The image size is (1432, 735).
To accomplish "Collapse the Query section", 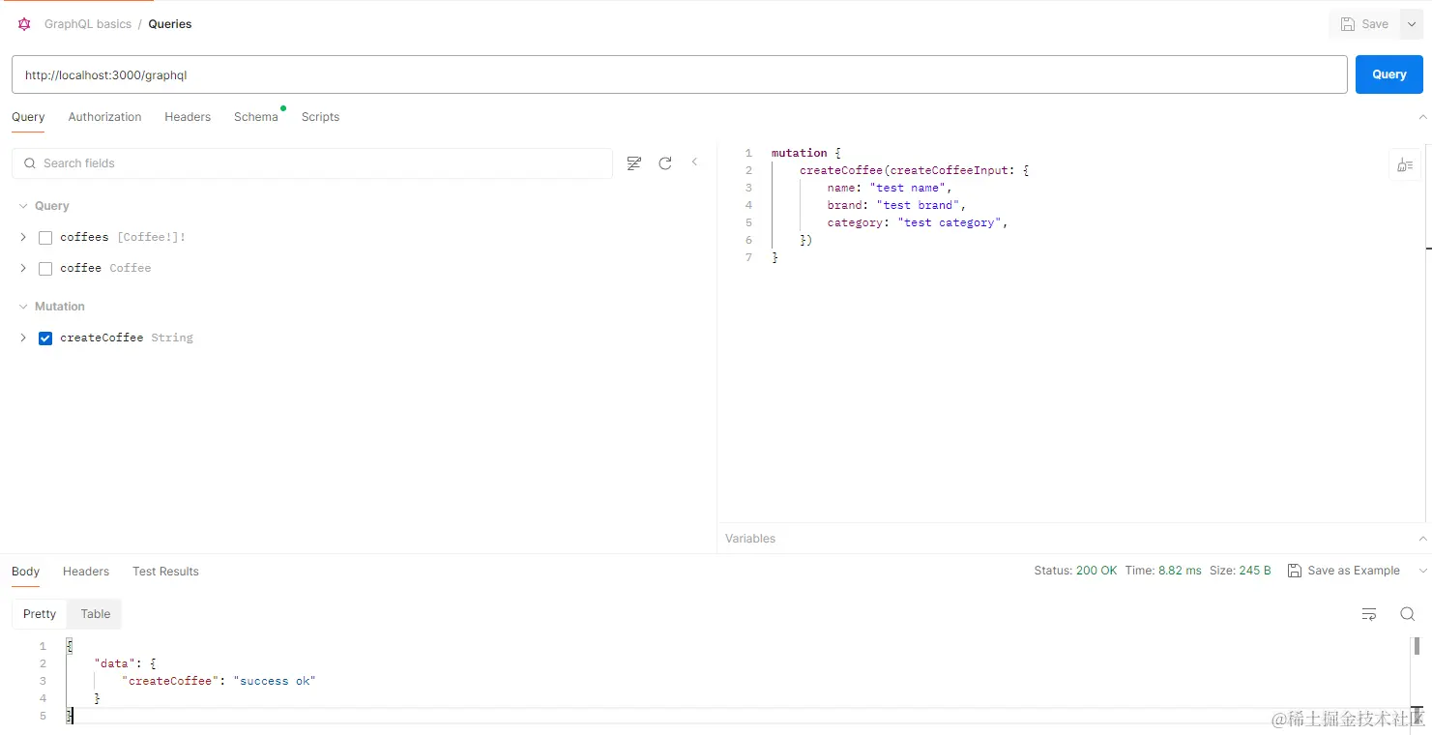I will 23,206.
